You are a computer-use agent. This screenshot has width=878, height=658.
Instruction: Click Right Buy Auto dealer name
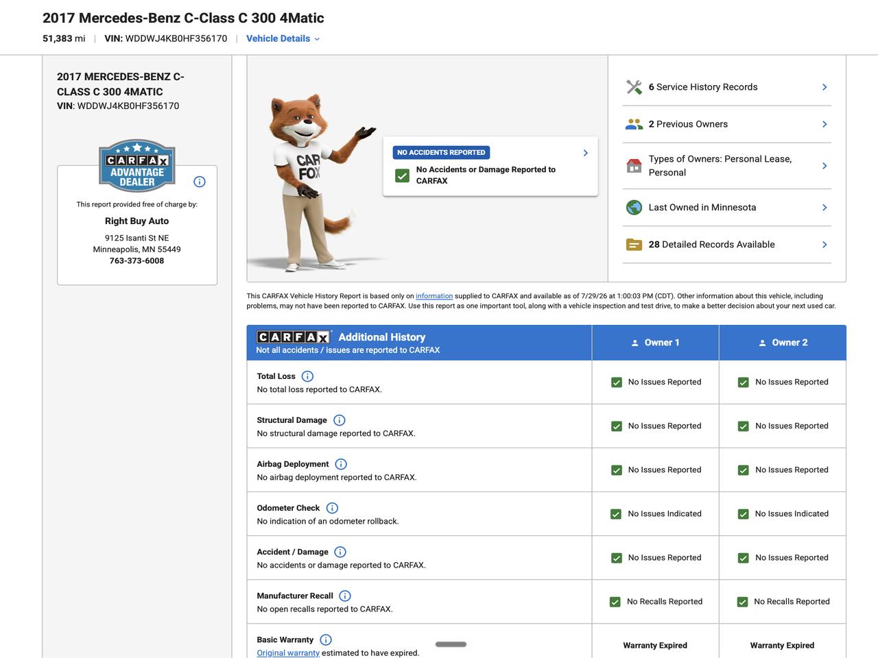(x=137, y=221)
